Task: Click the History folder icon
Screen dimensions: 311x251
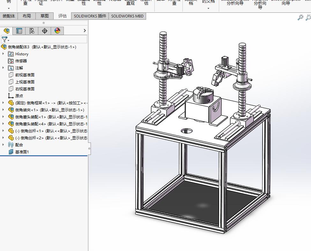Action: 11,54
